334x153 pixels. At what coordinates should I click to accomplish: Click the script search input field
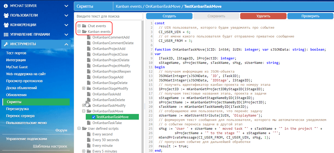point(109,16)
